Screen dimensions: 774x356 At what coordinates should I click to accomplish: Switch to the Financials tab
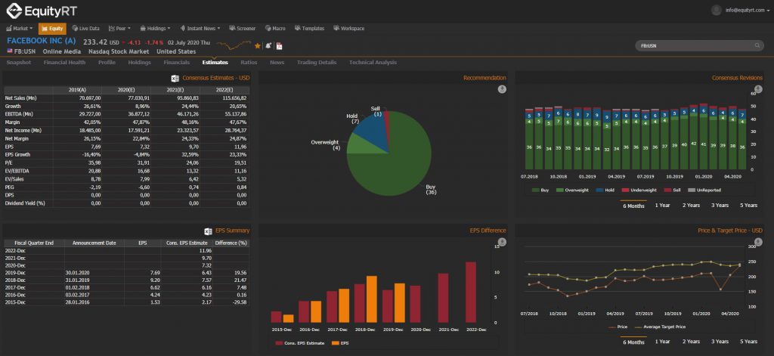pos(177,63)
